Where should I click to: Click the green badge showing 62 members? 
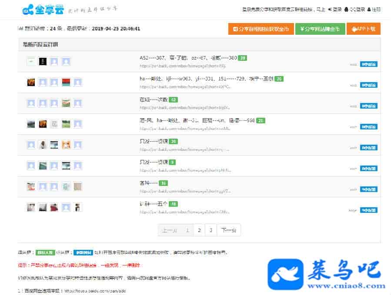[x=174, y=99]
